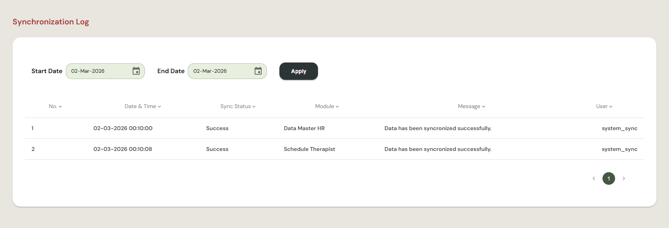Sort by the User column header
Screen dimensions: 669x228
[604, 107]
